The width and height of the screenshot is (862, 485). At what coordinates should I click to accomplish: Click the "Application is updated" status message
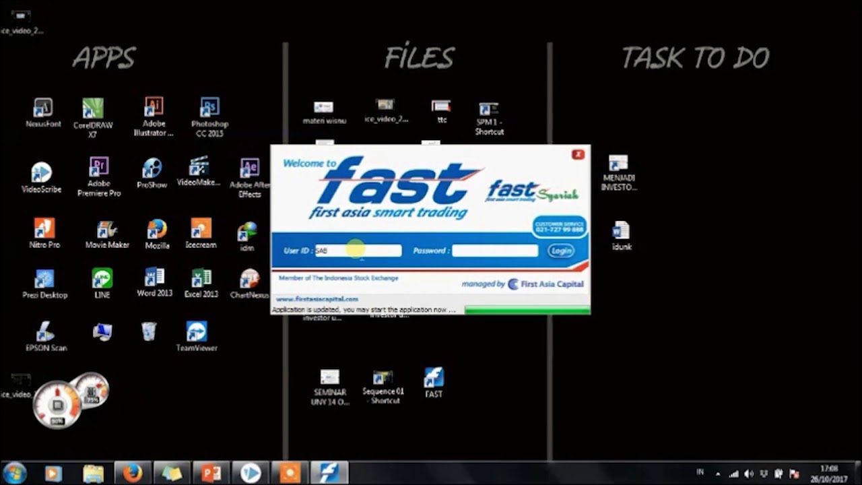pyautogui.click(x=364, y=310)
